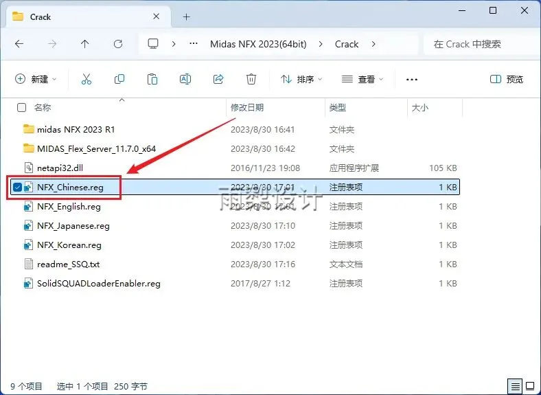Viewport: 541px width, 395px height.
Task: Click the 在 Crack 中搜索 search box
Action: pos(483,44)
